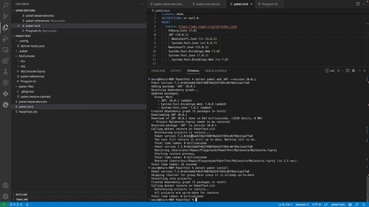Change language mode paket.lock in status bar
Screen dimensions: 369x207
[x=338, y=205]
